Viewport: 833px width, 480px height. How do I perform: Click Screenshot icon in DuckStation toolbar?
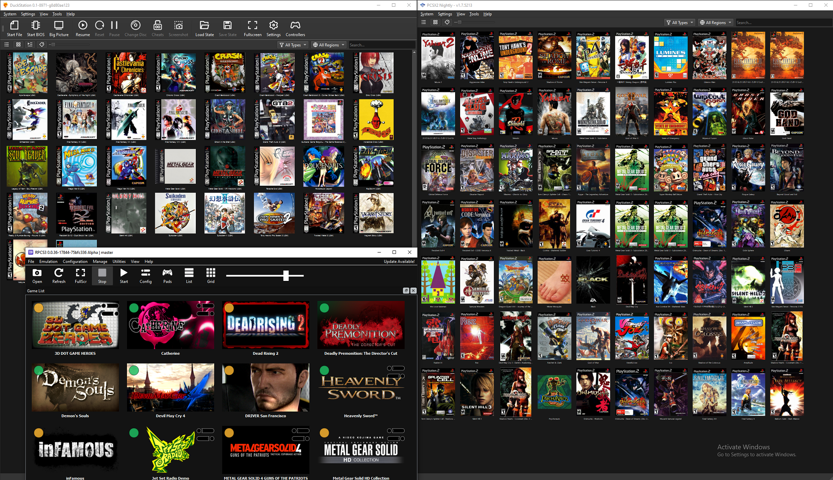[x=178, y=29]
